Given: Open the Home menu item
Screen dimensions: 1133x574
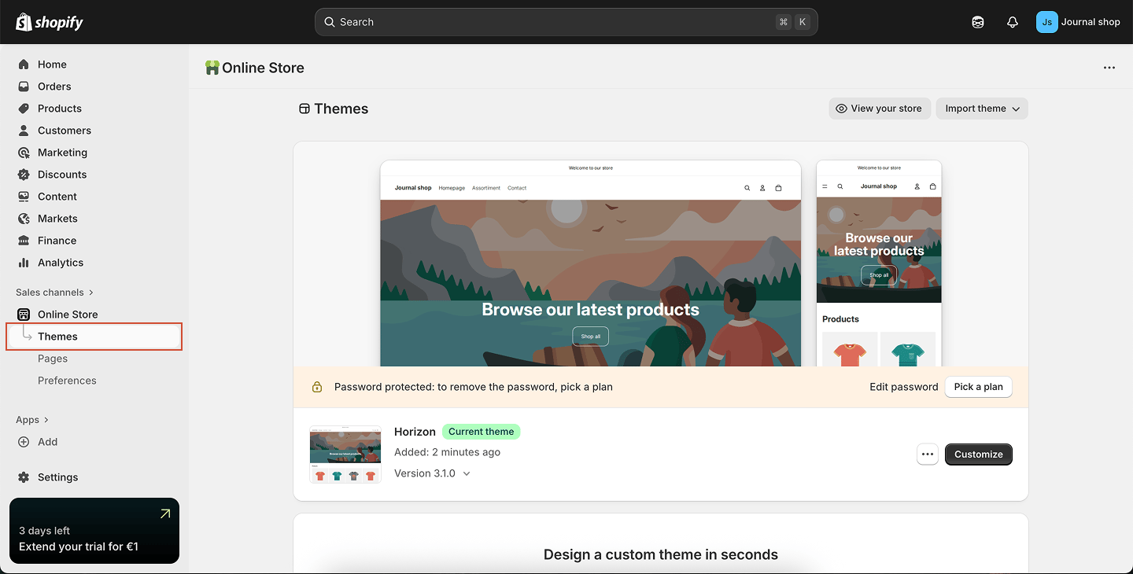Looking at the screenshot, I should tap(94, 64).
